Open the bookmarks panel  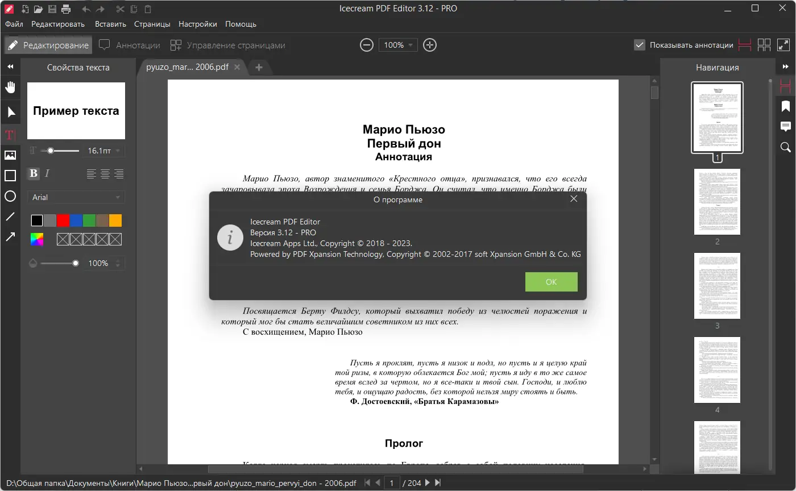pyautogui.click(x=786, y=106)
